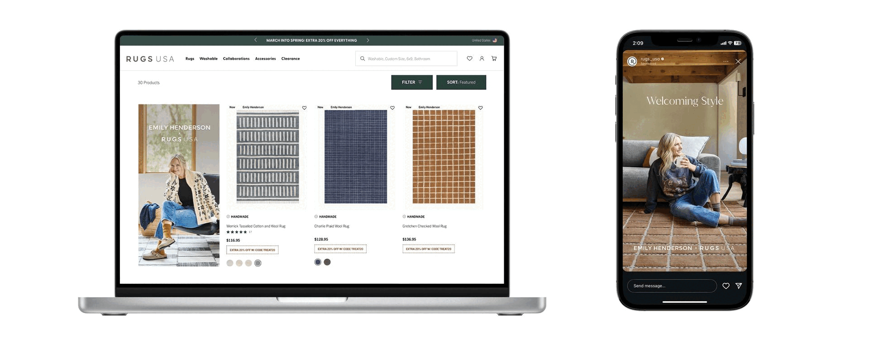Screen dimensions: 869x347
Task: Select the navy Charlie Plaid swatch
Action: [x=318, y=262]
